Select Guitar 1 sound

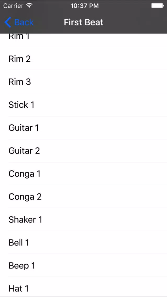pyautogui.click(x=84, y=128)
